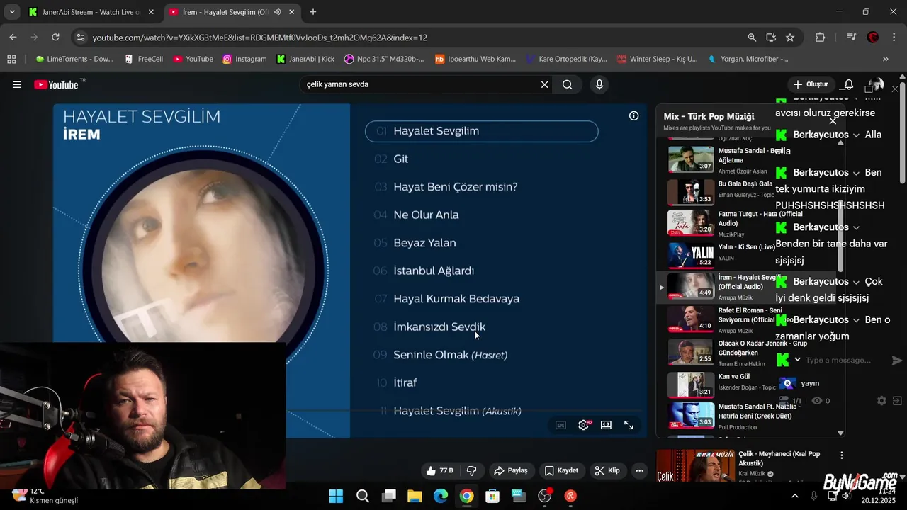Open more actions ellipsis under video
Image resolution: width=907 pixels, height=510 pixels.
tap(639, 470)
